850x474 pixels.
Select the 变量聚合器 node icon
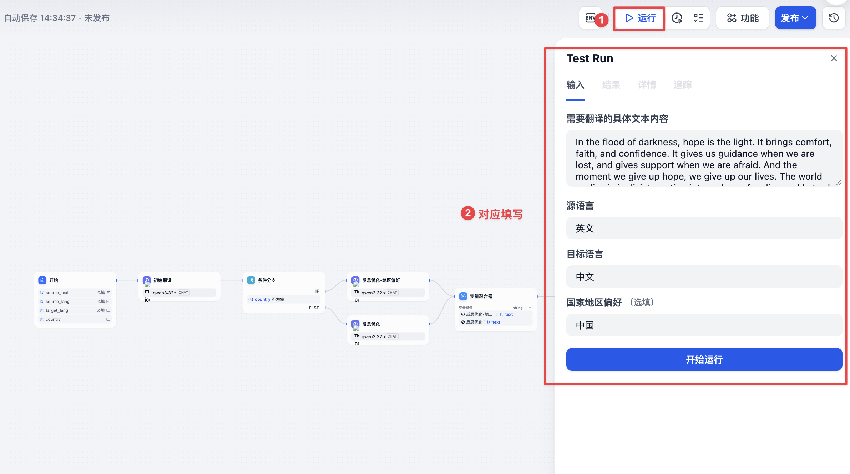(463, 296)
